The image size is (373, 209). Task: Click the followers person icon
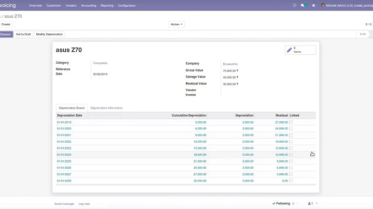(309, 203)
